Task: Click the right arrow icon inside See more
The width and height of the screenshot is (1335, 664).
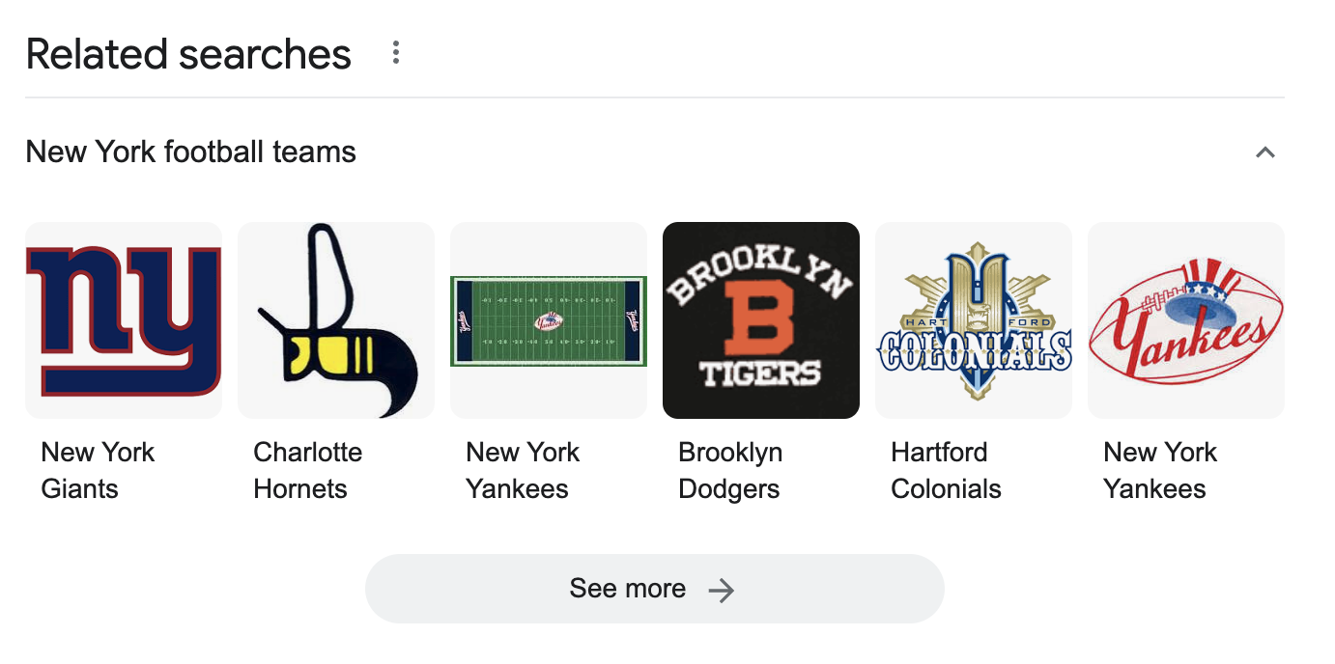Action: (x=721, y=590)
